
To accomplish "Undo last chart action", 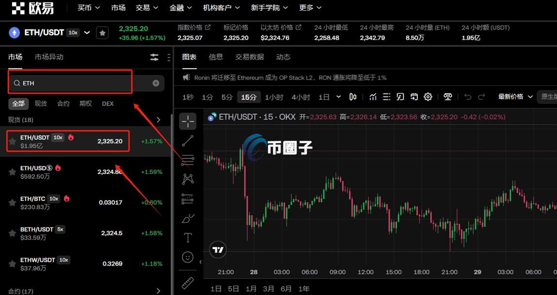I will [468, 97].
